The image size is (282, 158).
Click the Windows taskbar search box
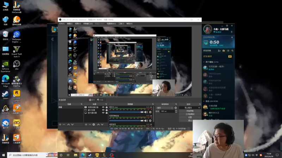(32, 155)
